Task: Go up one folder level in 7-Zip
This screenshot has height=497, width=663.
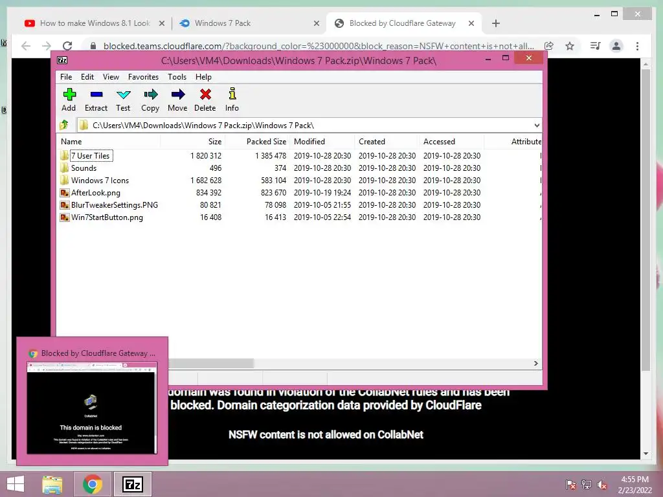Action: tap(64, 125)
